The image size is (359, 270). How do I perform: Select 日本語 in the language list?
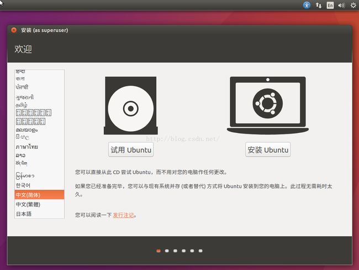39,214
